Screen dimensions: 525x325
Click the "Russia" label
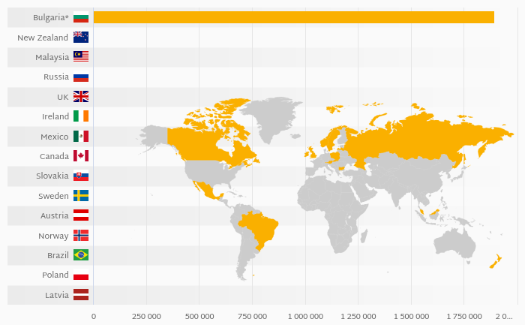56,77
